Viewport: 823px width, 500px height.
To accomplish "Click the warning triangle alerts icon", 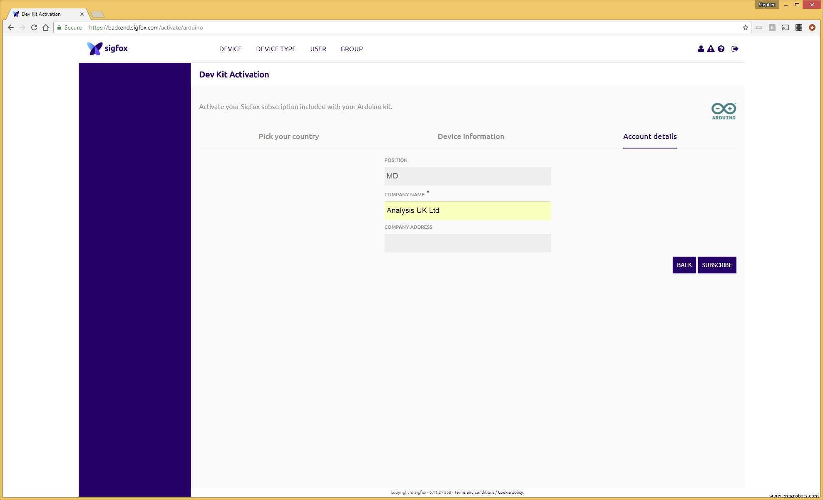I will tap(711, 49).
